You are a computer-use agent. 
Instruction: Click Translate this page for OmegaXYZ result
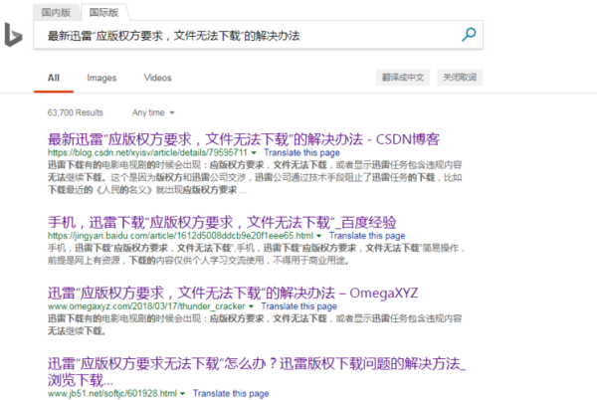(x=298, y=306)
